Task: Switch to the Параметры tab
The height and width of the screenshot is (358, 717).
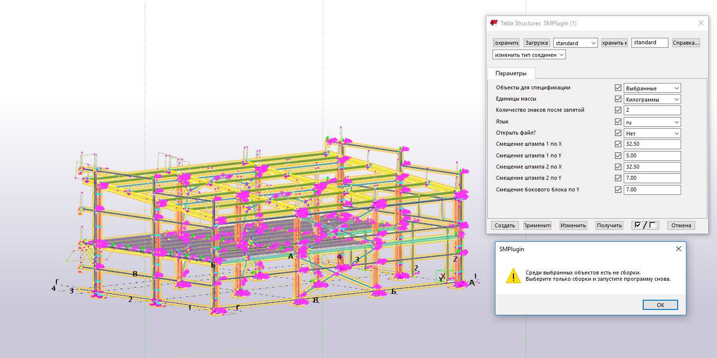Action: 511,73
